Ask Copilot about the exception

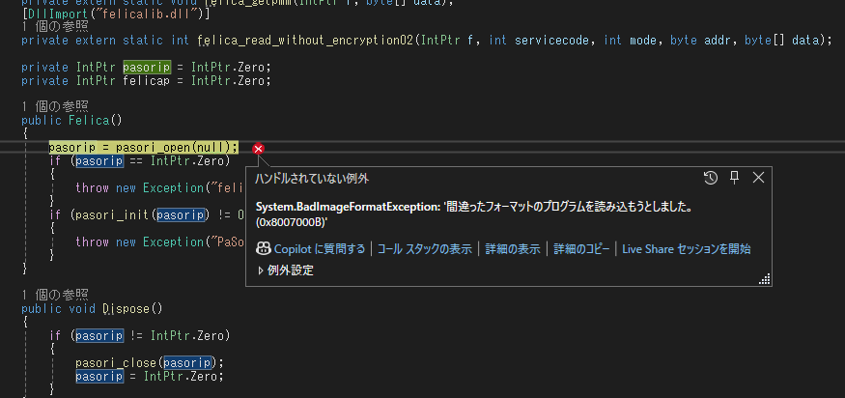click(311, 249)
